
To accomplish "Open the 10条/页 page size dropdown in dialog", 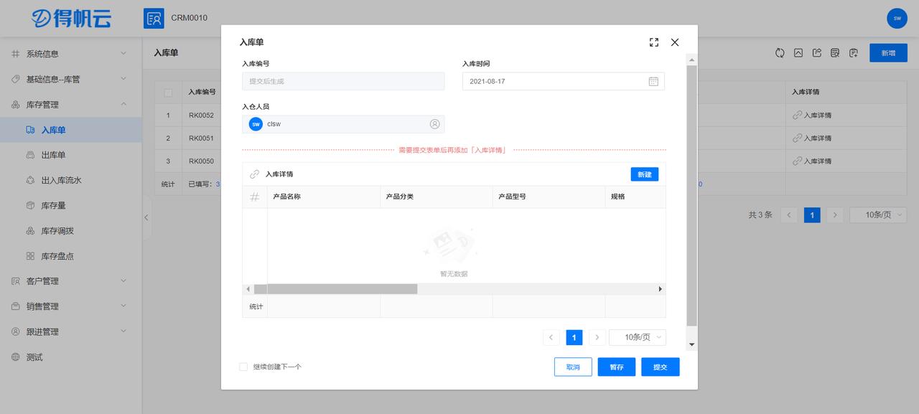I will [x=637, y=337].
